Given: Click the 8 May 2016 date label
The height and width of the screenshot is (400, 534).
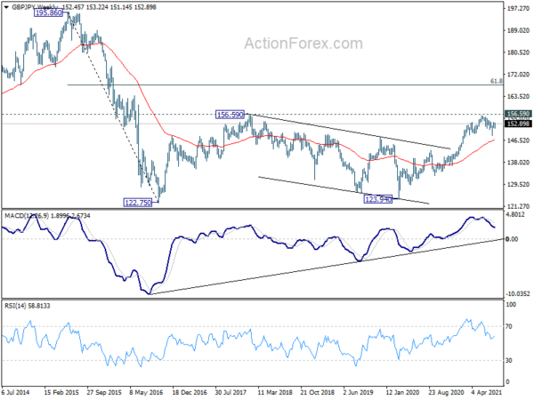Looking at the screenshot, I should pos(147,393).
